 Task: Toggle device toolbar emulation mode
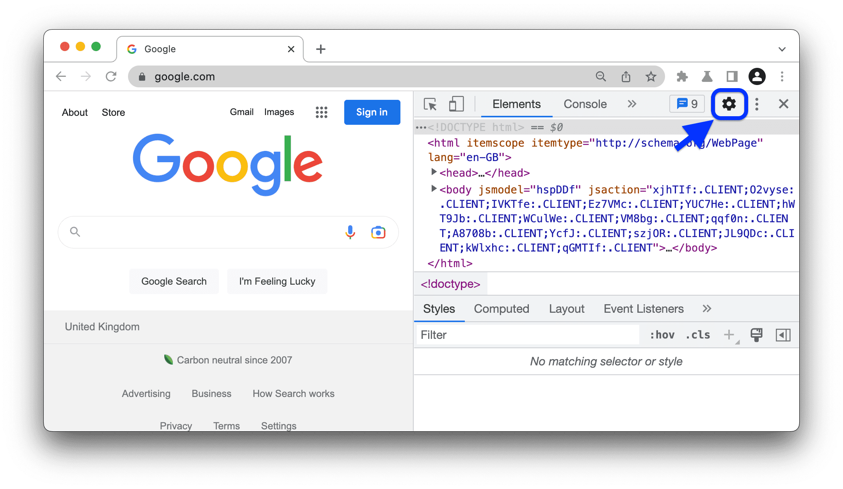pyautogui.click(x=456, y=104)
